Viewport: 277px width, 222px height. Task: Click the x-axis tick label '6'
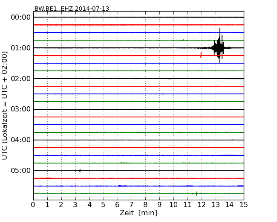click(117, 205)
